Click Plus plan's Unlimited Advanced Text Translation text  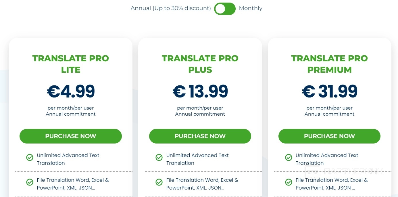coord(197,159)
